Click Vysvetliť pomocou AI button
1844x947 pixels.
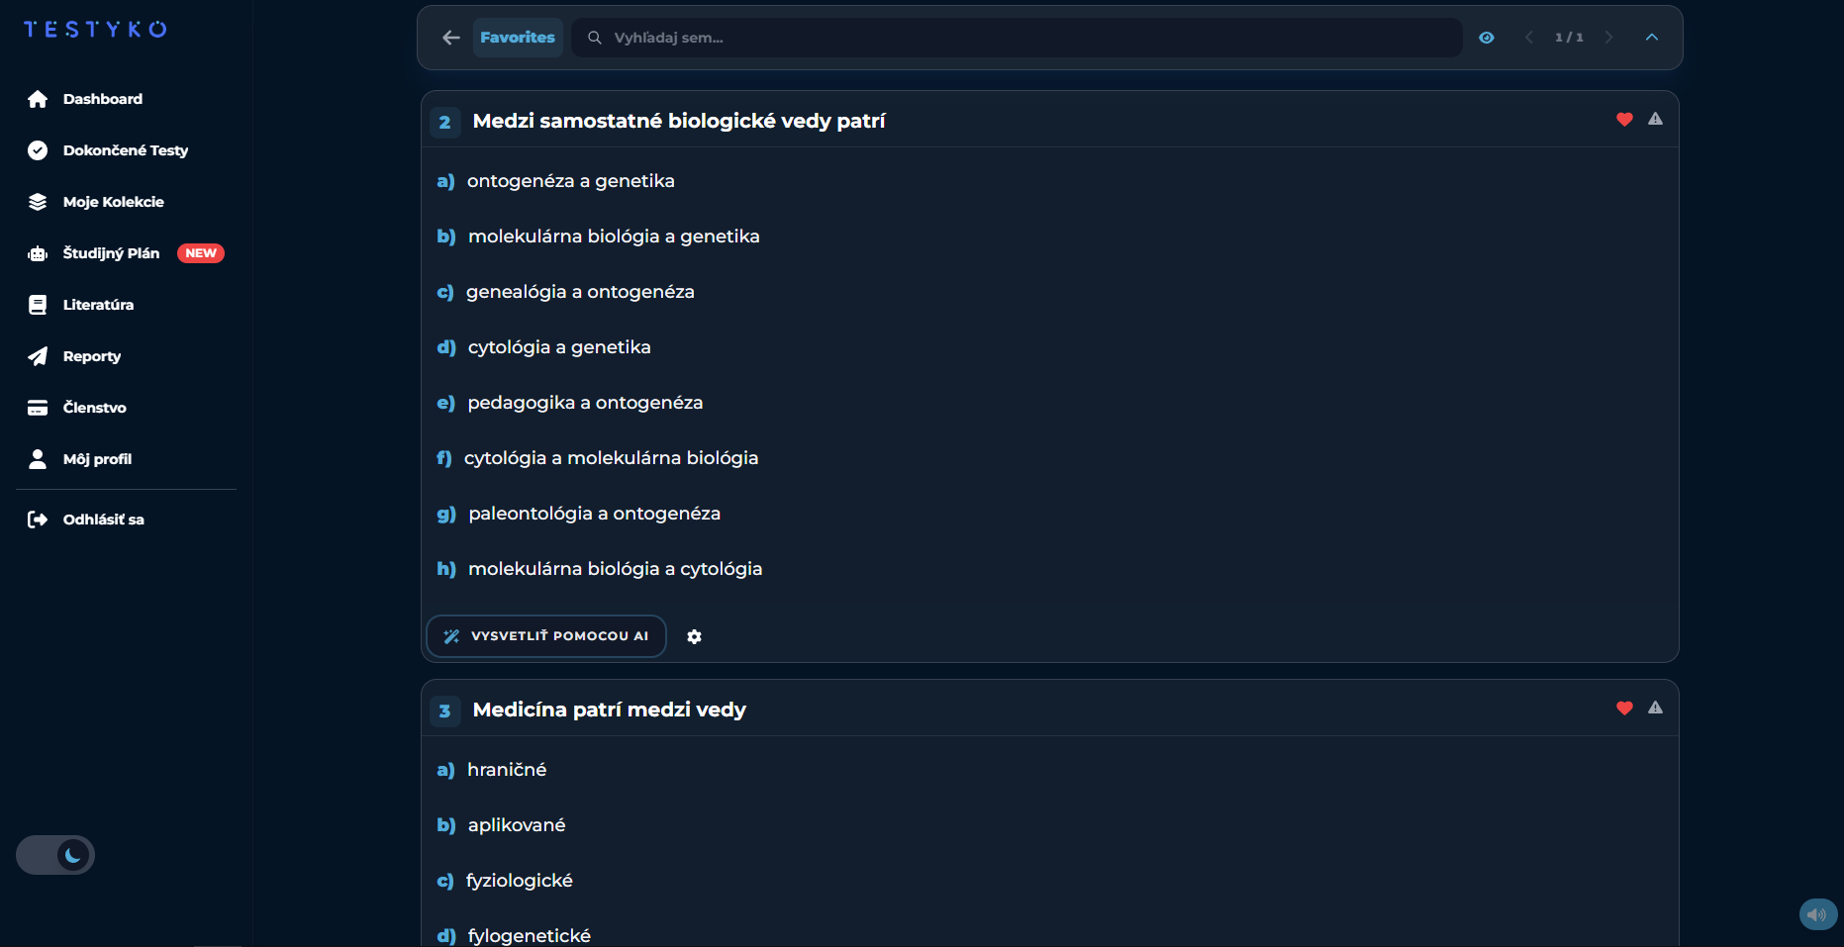click(546, 636)
